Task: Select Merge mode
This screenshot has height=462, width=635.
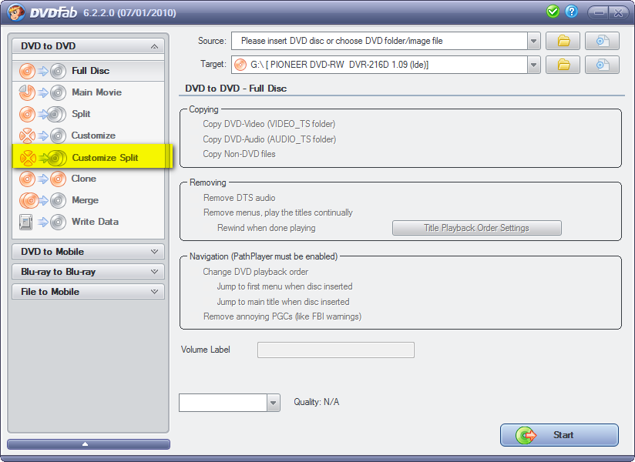Action: pos(89,200)
